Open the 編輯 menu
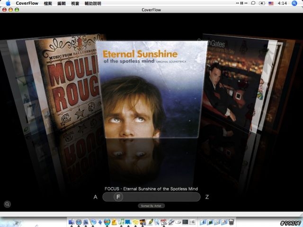The width and height of the screenshot is (303, 227). [x=62, y=3]
